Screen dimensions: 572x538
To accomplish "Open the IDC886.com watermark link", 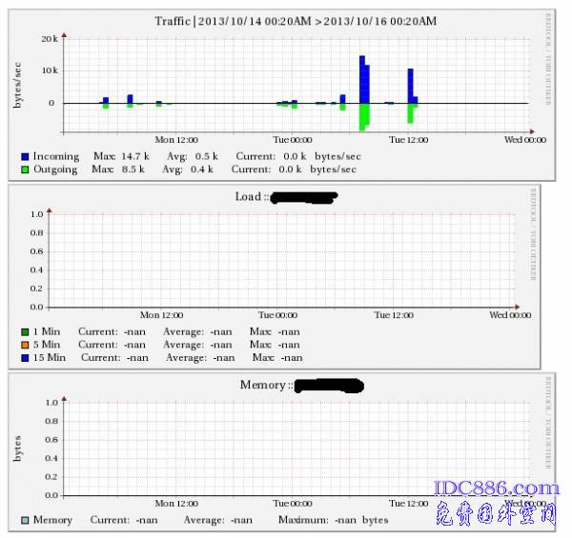I will 497,489.
